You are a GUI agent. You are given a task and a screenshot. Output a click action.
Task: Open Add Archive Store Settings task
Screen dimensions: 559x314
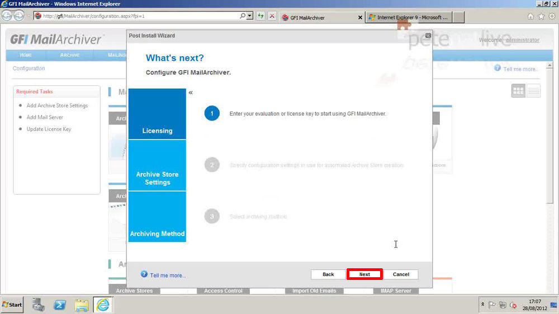coord(57,105)
